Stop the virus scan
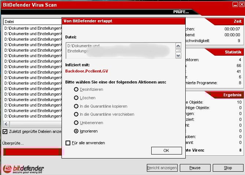This screenshot has height=175, width=245. pyautogui.click(x=228, y=168)
